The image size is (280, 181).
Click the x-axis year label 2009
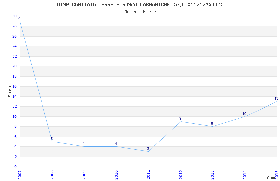coord(84,175)
